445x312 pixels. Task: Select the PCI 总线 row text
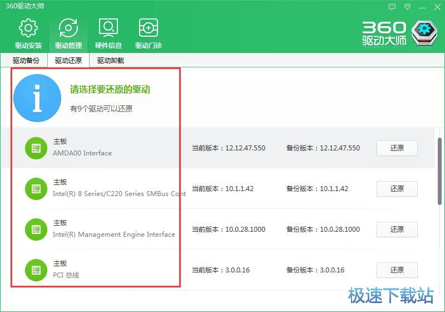[x=66, y=275]
